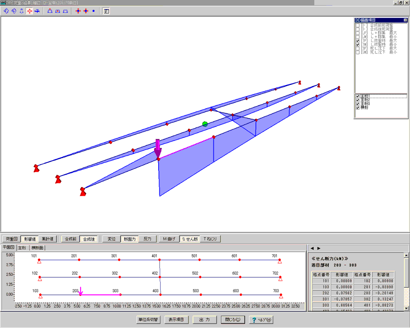Switch to 荷重図 load diagram mode
410x328 pixels.
(x=12, y=239)
